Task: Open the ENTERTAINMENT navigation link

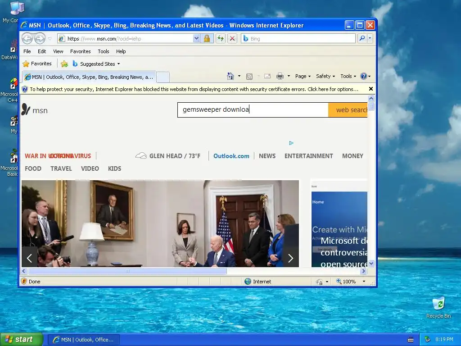Action: click(309, 156)
